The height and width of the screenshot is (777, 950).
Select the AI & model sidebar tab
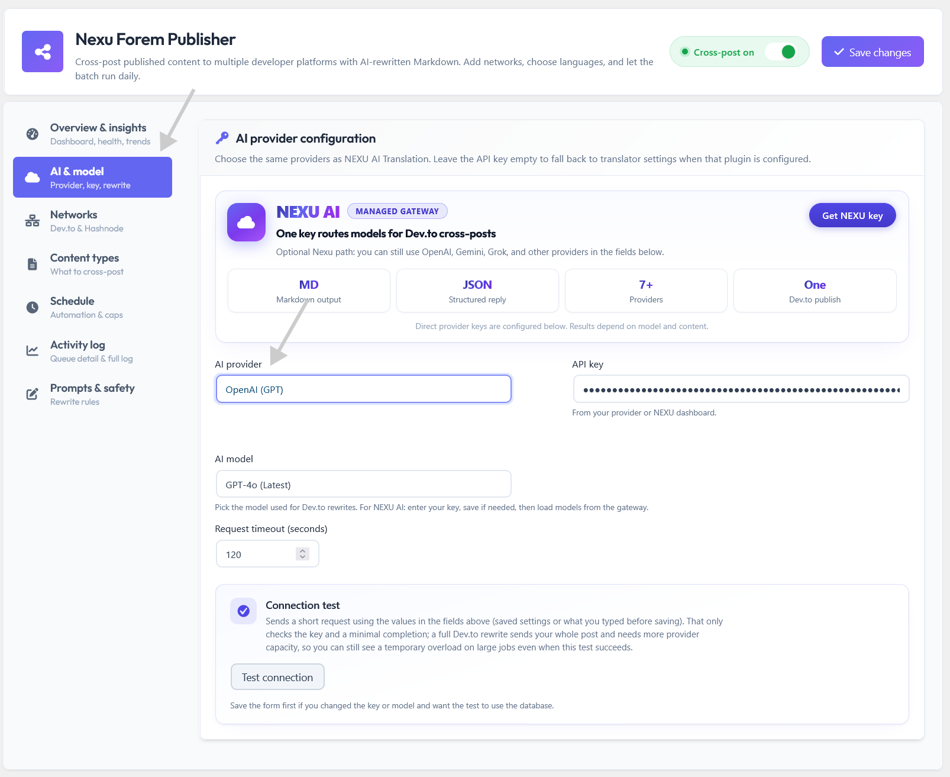pos(93,177)
